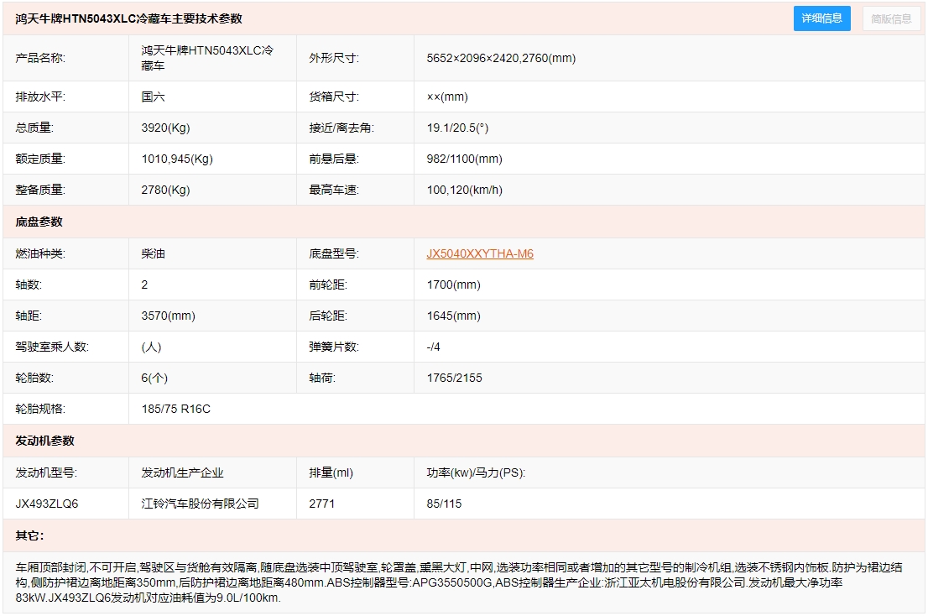Click the 前悬后悬 label
This screenshot has width=928, height=616.
click(334, 159)
